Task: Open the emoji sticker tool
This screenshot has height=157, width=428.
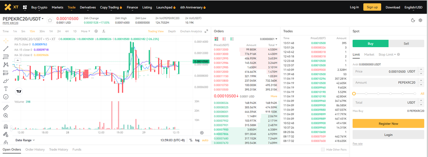Action: (6, 97)
